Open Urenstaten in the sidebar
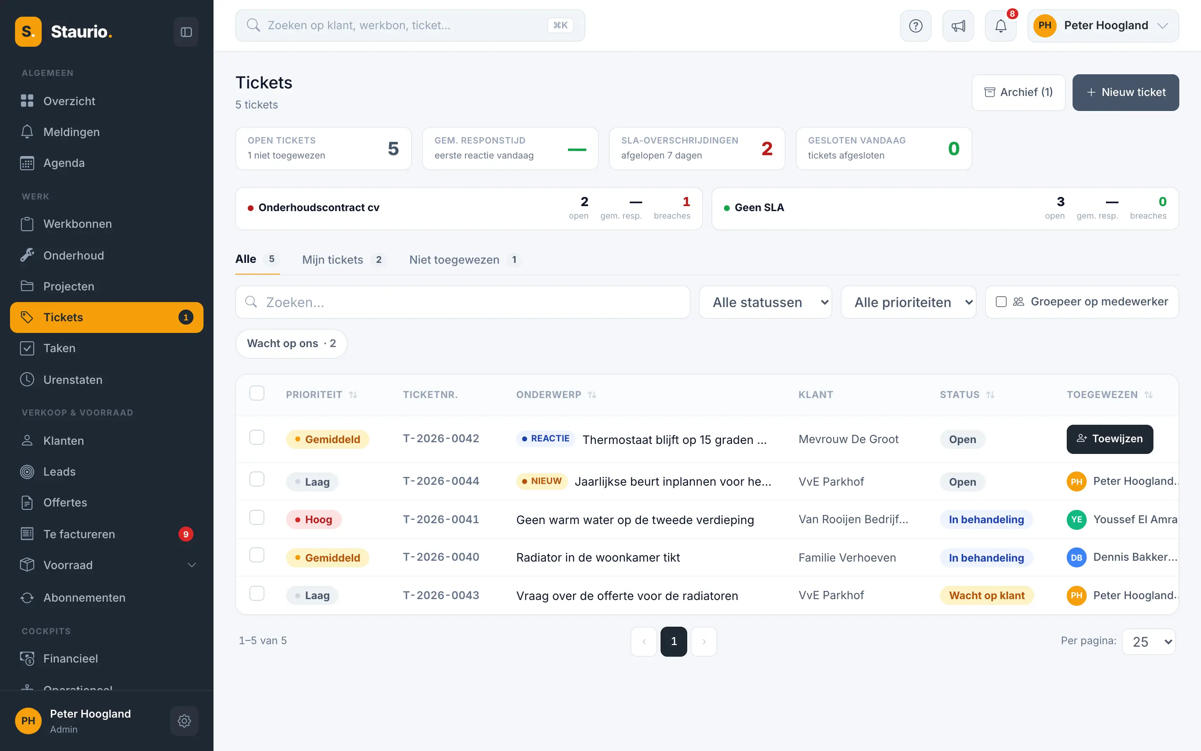Viewport: 1201px width, 751px height. [107, 380]
